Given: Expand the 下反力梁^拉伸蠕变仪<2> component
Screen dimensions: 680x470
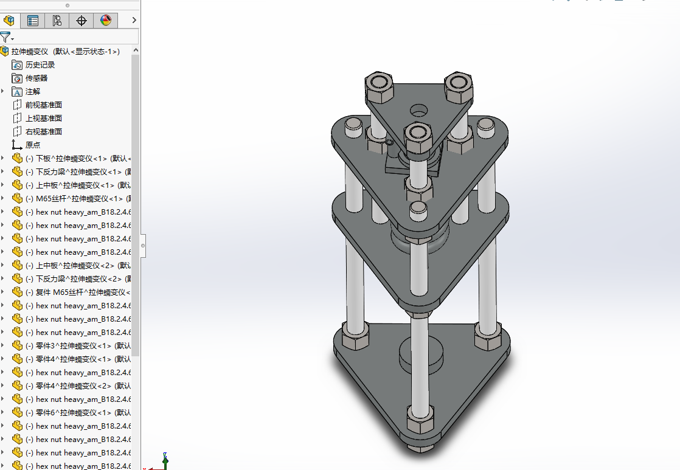Looking at the screenshot, I should pyautogui.click(x=2, y=279).
